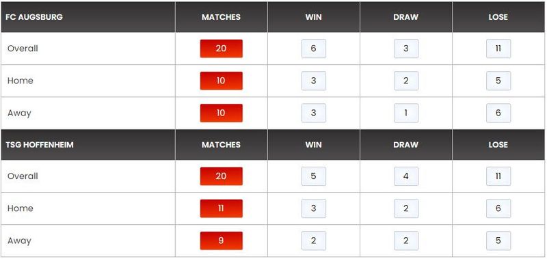The height and width of the screenshot is (259, 547).
Task: Click FC Augsburg overall matches badge 20
Action: click(221, 49)
